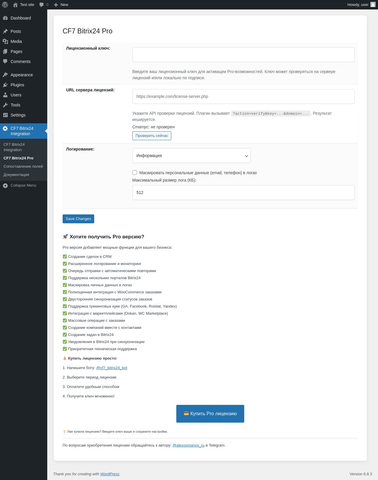Screen dimensions: 378x480
Task: Open the comments bubble icon in admin bar
Action: click(41, 5)
